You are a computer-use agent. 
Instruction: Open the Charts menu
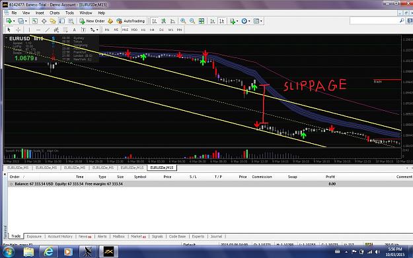point(55,13)
